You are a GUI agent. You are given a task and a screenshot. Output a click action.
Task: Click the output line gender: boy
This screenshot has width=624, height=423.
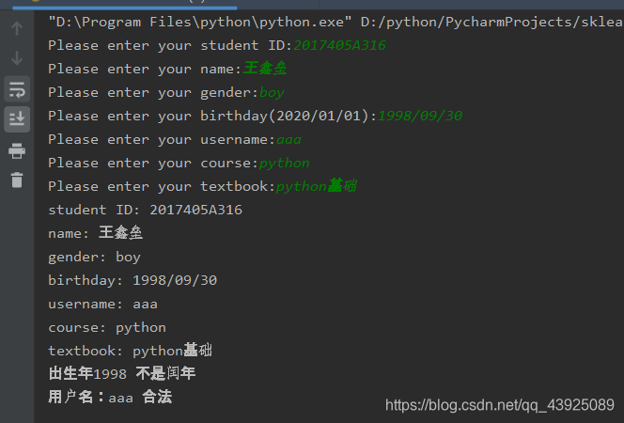94,257
